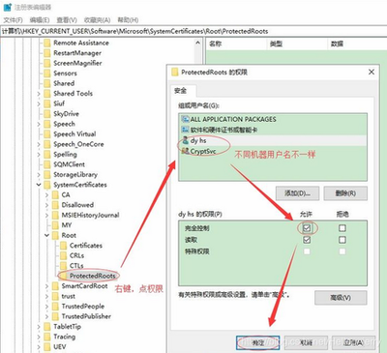Click the Siuf folder icon
The height and width of the screenshot is (353, 387).
coord(47,103)
